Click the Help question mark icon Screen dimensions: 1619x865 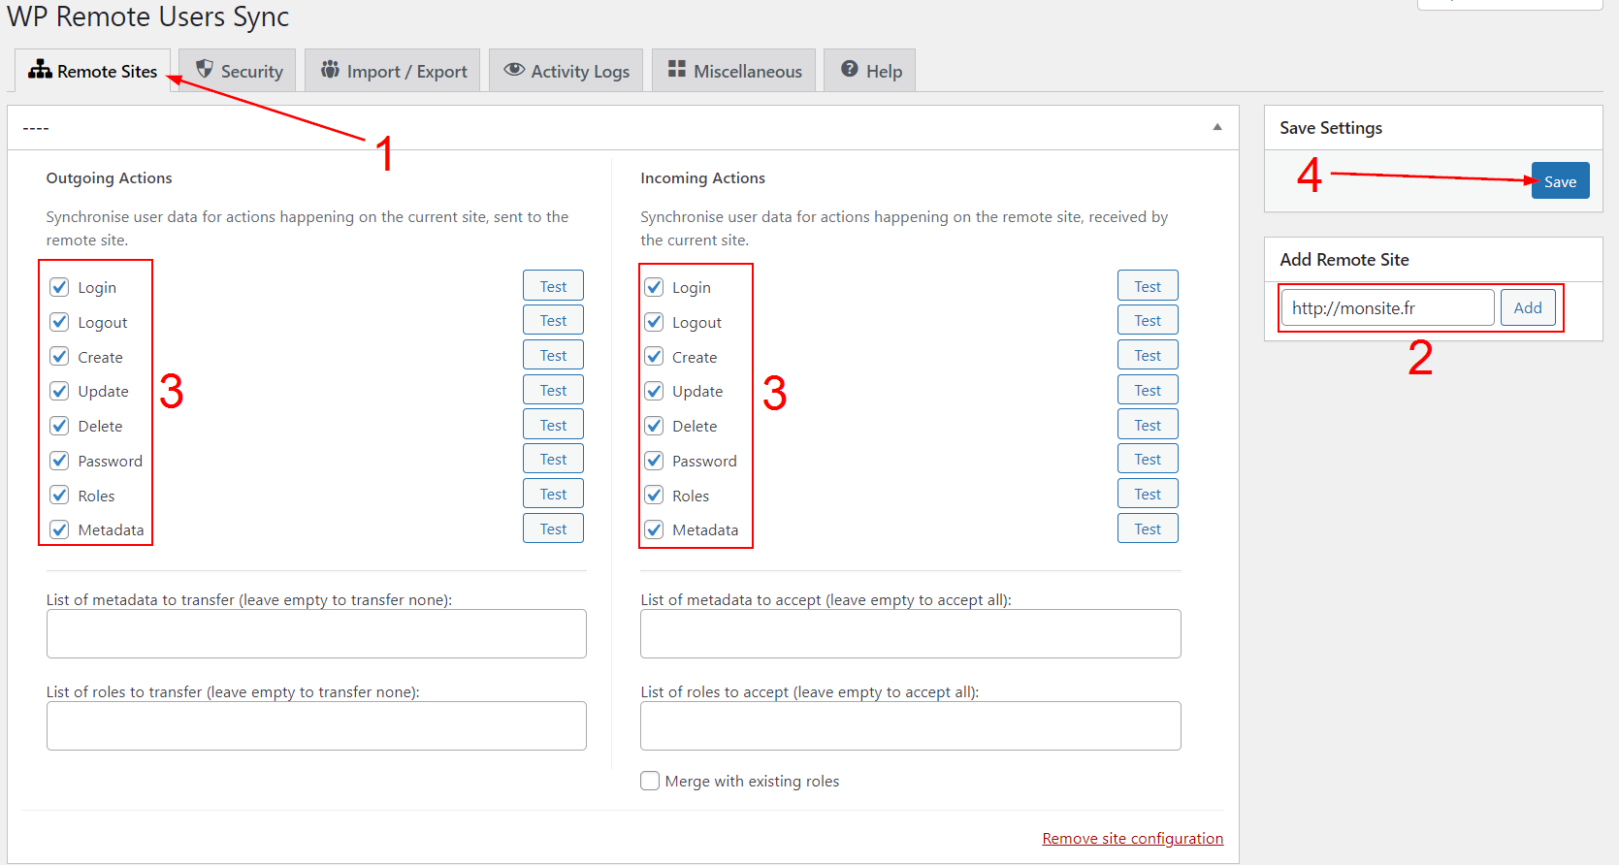850,69
